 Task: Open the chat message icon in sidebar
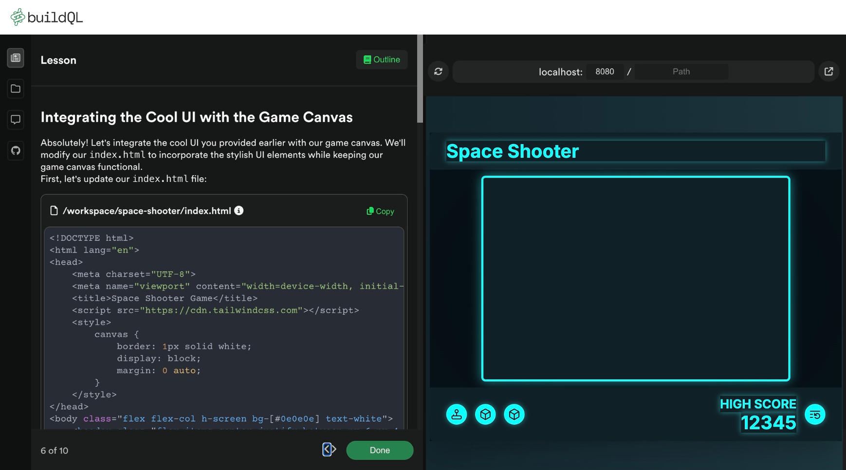click(16, 120)
